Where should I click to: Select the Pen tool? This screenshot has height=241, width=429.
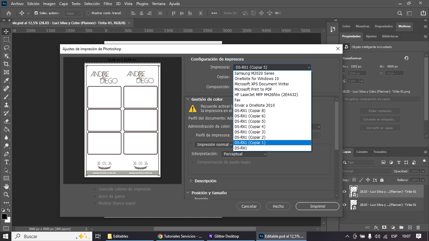(6, 154)
